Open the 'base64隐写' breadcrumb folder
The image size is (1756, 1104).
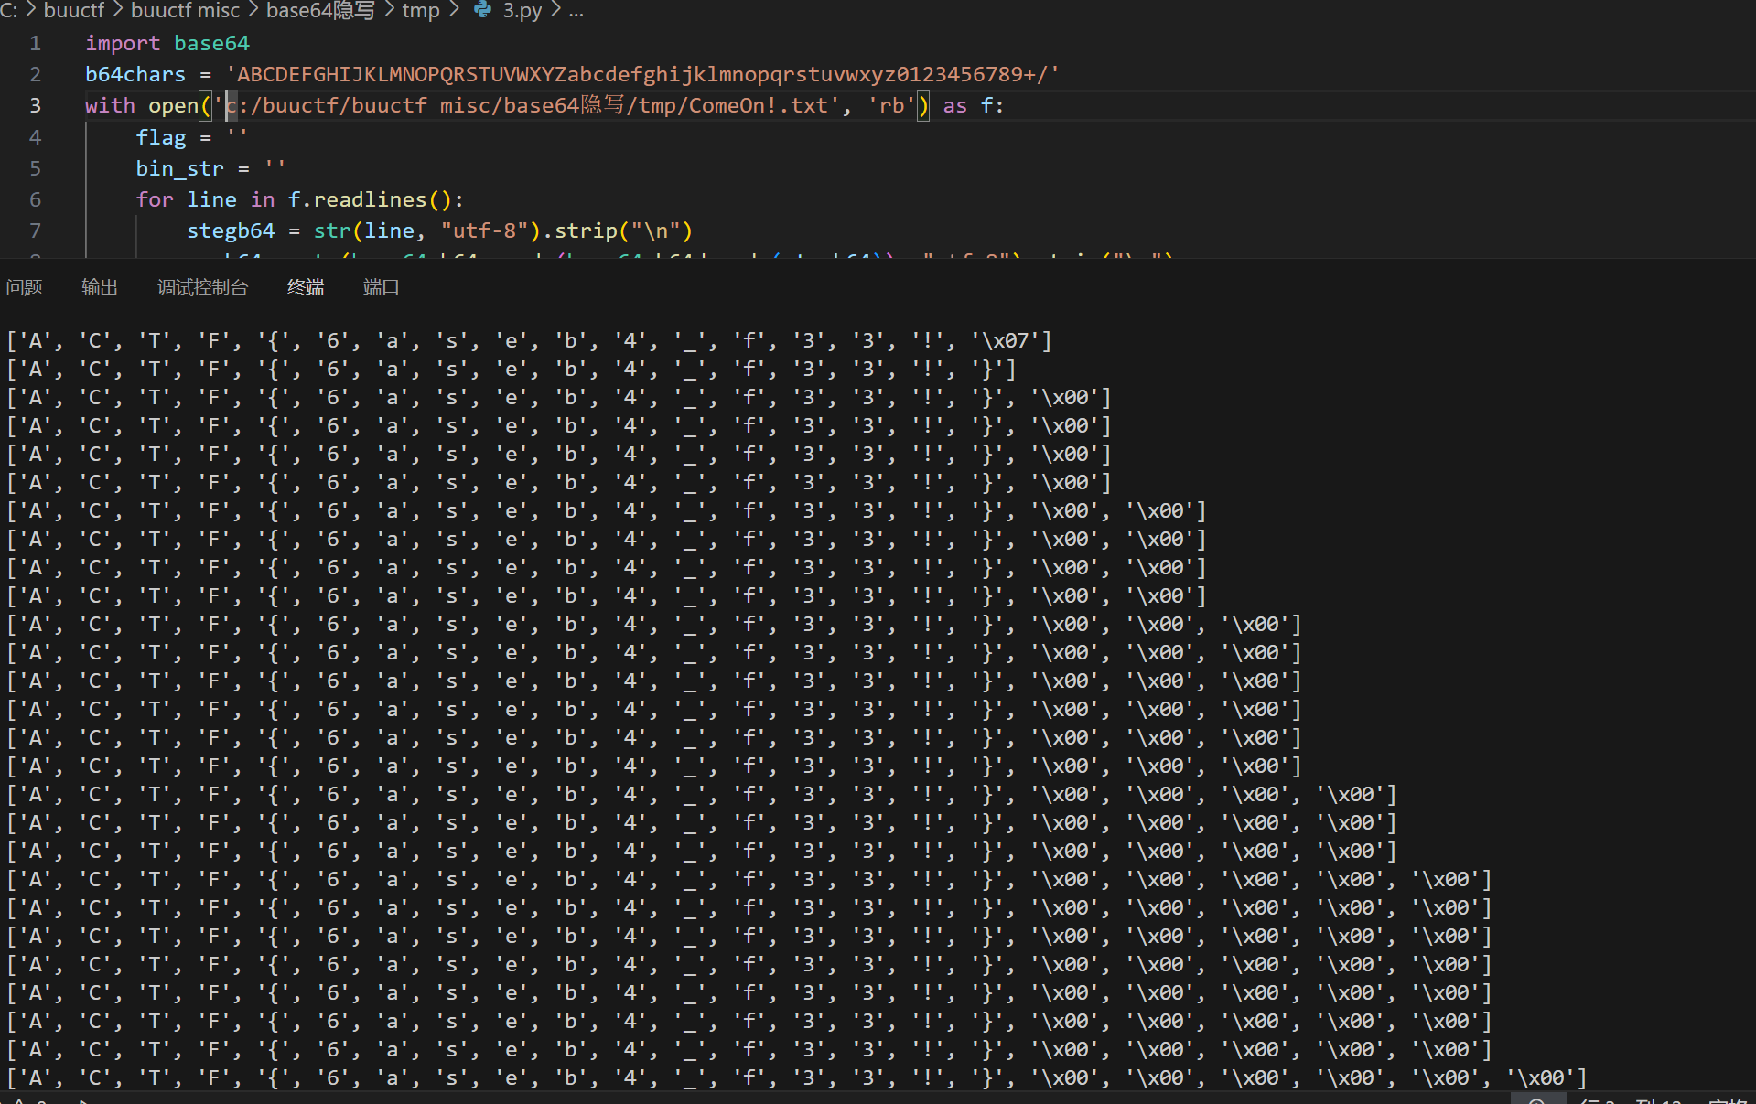(x=320, y=10)
